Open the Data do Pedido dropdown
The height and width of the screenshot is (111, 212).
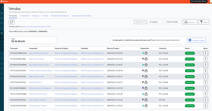pyautogui.click(x=173, y=22)
